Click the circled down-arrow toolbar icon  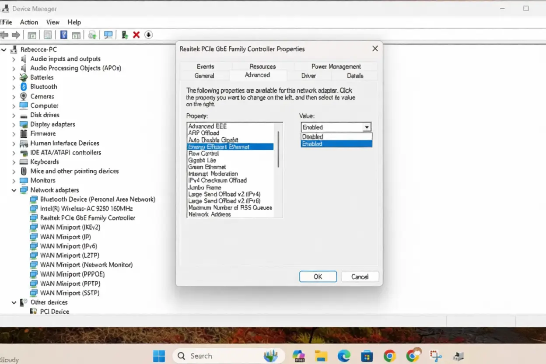[x=148, y=35]
